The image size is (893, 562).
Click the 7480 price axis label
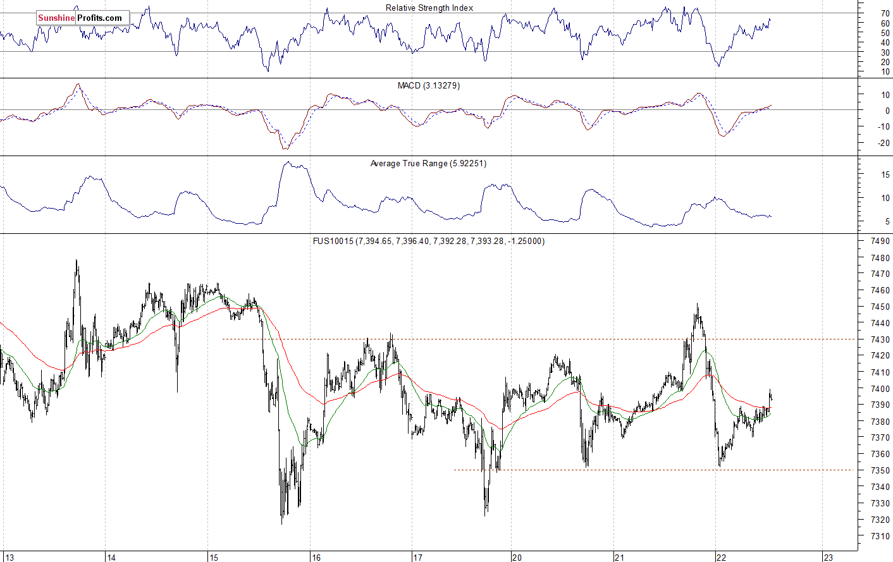[880, 258]
